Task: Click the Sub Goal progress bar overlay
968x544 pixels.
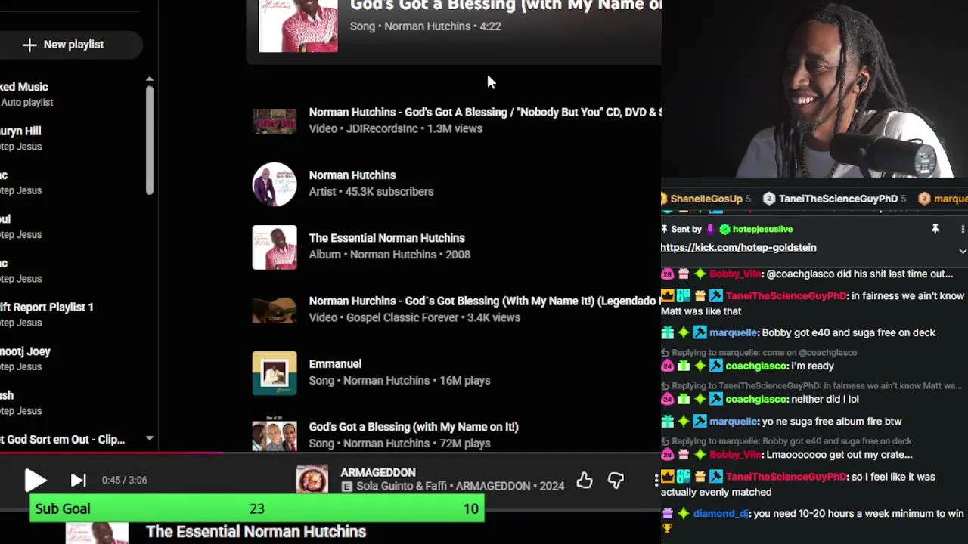Action: pos(257,508)
